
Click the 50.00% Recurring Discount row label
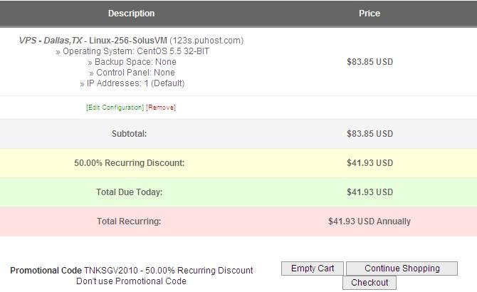click(130, 162)
